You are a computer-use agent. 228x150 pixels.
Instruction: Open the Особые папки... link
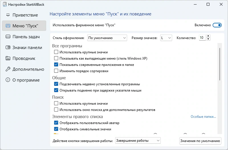tap(203, 117)
